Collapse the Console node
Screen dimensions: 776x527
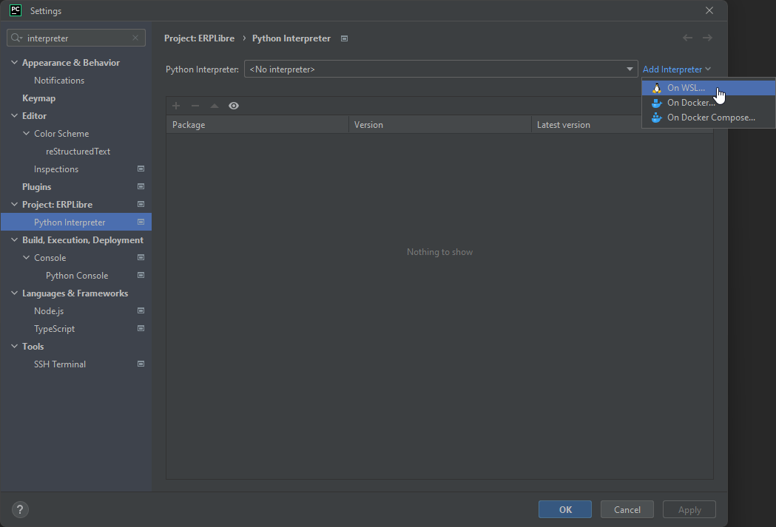click(x=26, y=257)
